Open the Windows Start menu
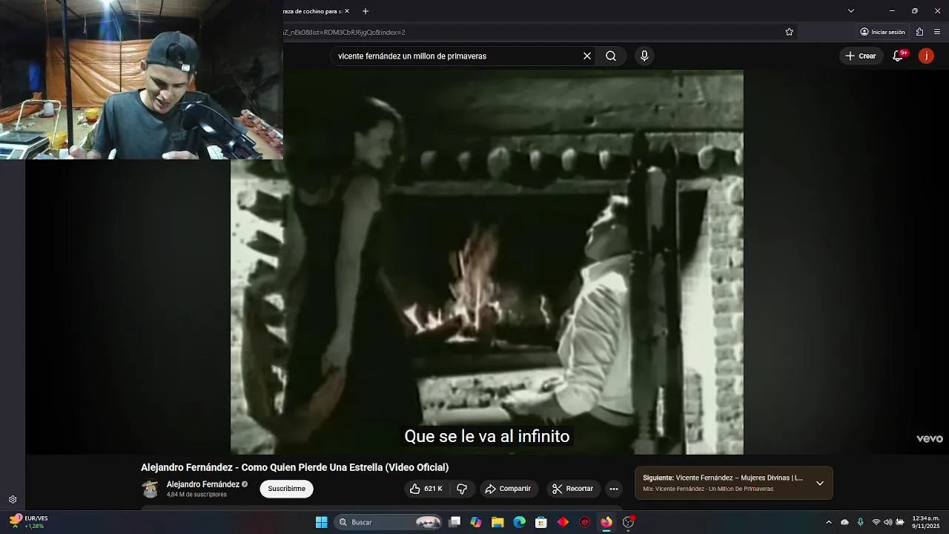The image size is (949, 534). point(321,522)
